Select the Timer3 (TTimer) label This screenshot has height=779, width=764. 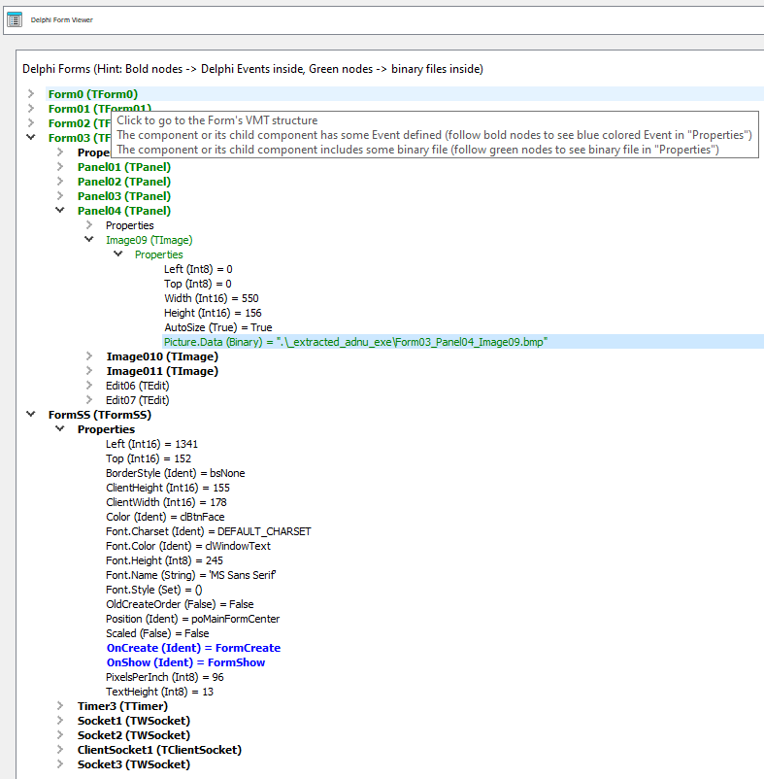click(122, 706)
